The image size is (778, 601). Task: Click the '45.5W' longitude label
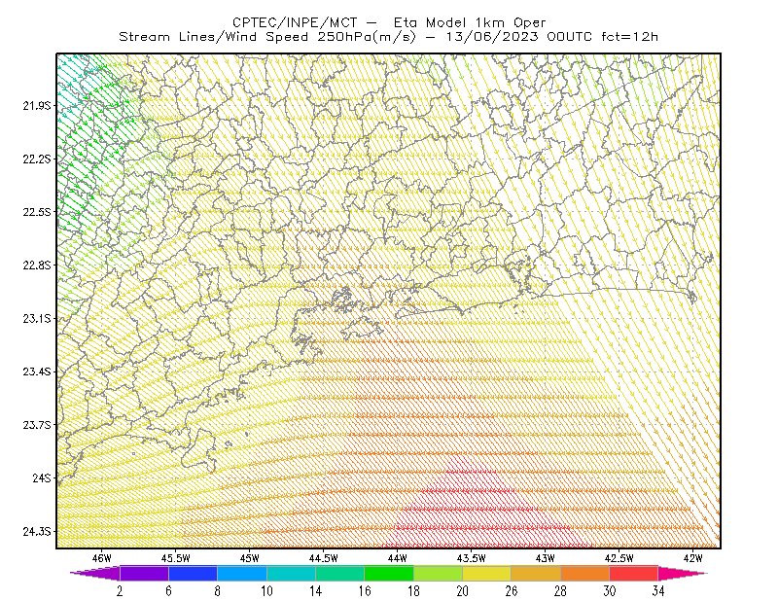[176, 558]
